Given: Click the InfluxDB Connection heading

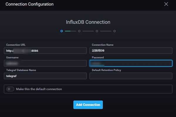Looking at the screenshot, I should 88,22.
